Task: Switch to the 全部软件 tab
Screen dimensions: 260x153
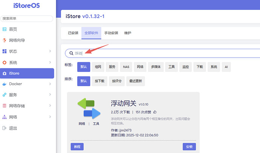Action: pos(91,33)
